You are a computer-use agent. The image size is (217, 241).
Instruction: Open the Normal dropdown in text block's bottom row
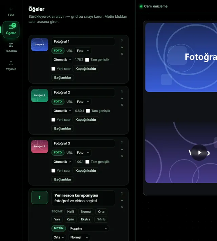(79, 237)
